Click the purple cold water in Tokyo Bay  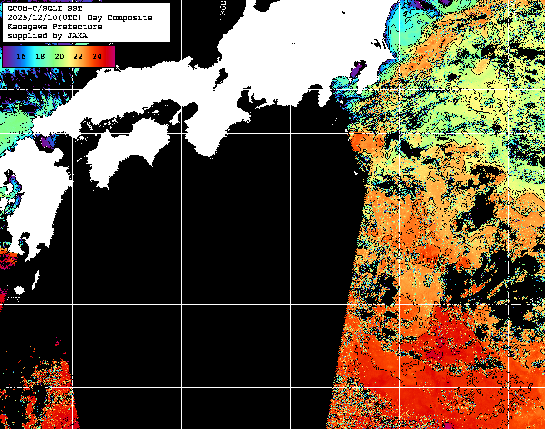coord(357,72)
